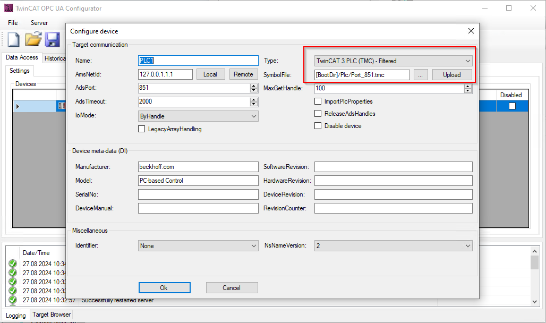Tick the Disable device checkbox
The width and height of the screenshot is (546, 323).
(x=318, y=126)
